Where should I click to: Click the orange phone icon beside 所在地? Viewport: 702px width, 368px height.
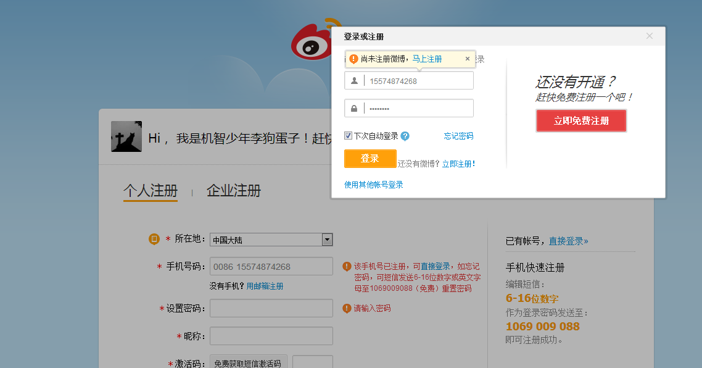click(154, 239)
